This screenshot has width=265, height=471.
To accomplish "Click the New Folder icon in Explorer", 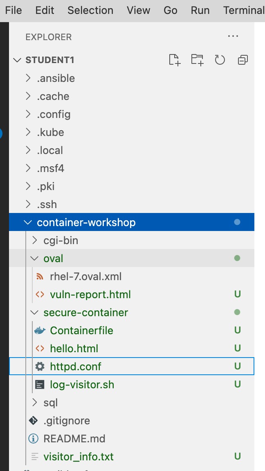I will click(x=197, y=60).
